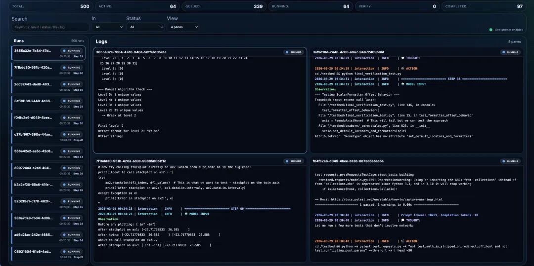Select run 7f1bdd30-951b in Runs list
The height and width of the screenshot is (266, 534).
click(x=48, y=70)
